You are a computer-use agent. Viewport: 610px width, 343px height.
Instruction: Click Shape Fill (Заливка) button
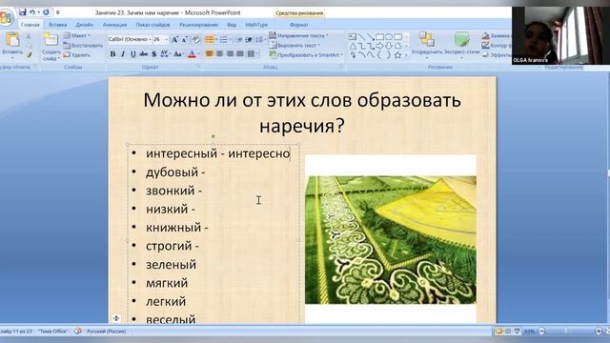coord(496,35)
